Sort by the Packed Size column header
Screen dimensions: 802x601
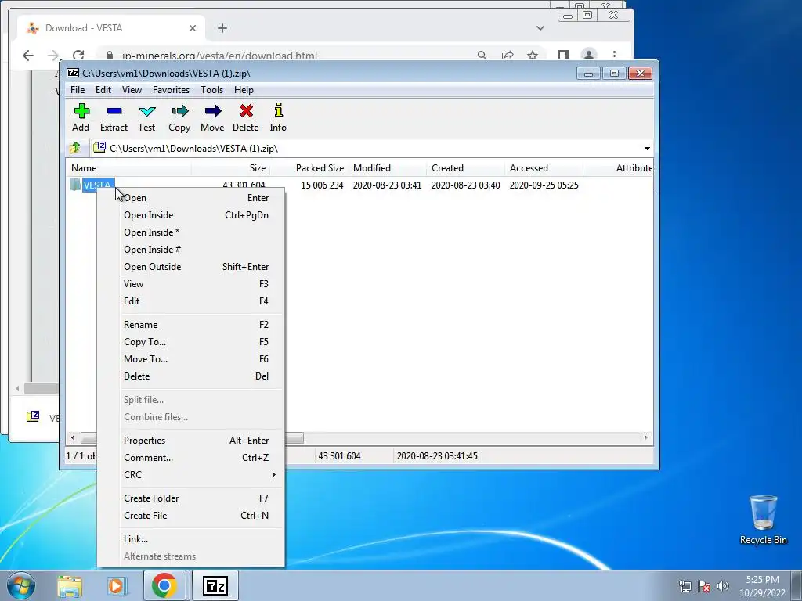tap(309, 168)
